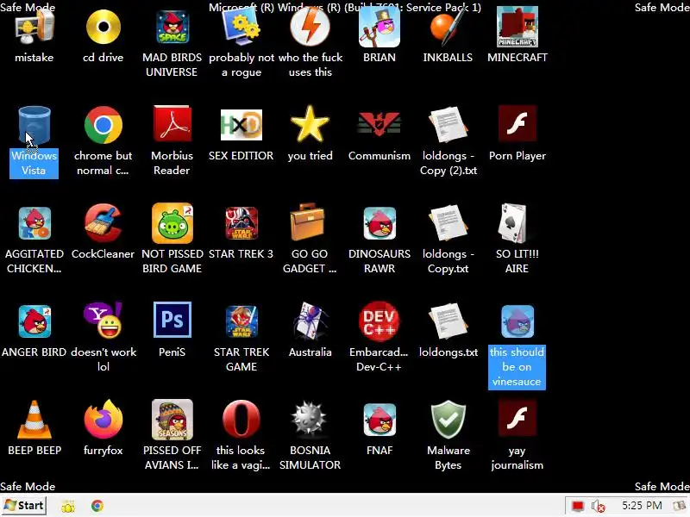Open the STAR TREK 3 icon

(x=241, y=223)
